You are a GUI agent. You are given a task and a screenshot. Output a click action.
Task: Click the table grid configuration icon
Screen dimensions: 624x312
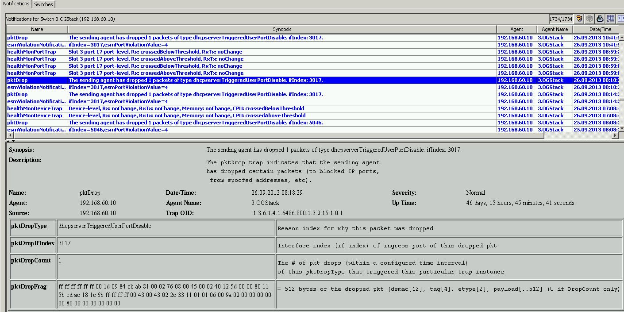611,19
